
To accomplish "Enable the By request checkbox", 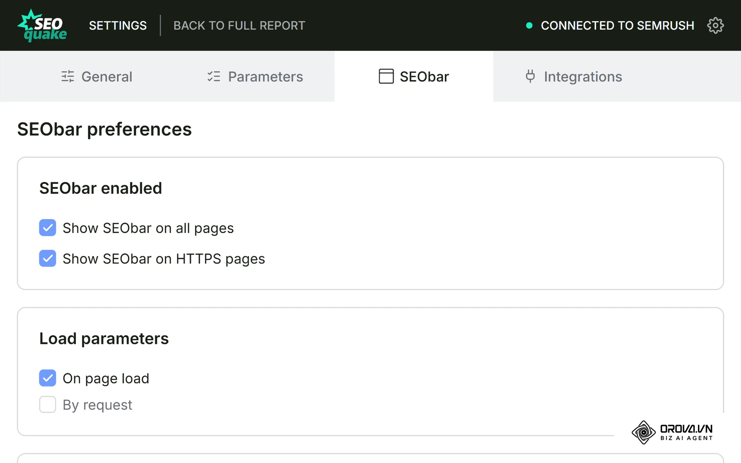I will click(48, 405).
